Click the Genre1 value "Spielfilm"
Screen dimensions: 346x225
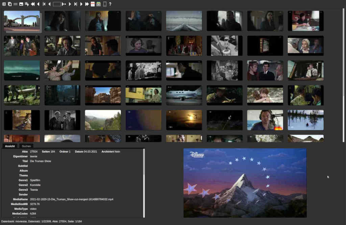(35, 180)
